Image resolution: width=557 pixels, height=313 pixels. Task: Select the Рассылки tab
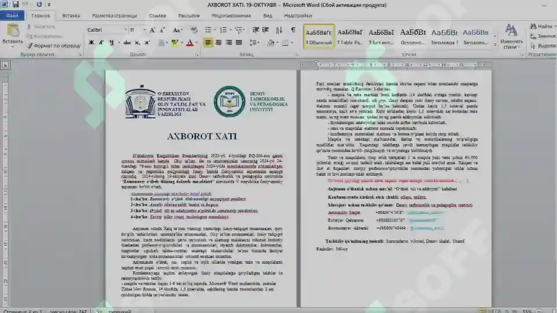(188, 16)
